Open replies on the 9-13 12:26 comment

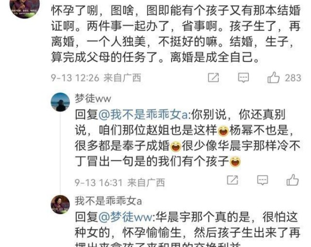[x=244, y=78]
